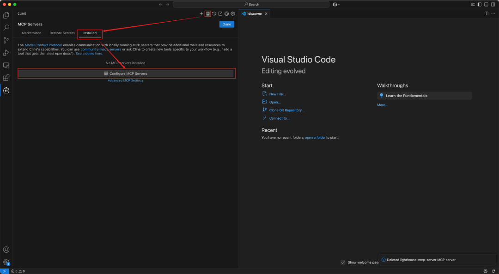Screen dimensions: 499x274
Task: Click the Configure MCP Servers button
Action: pos(126,73)
